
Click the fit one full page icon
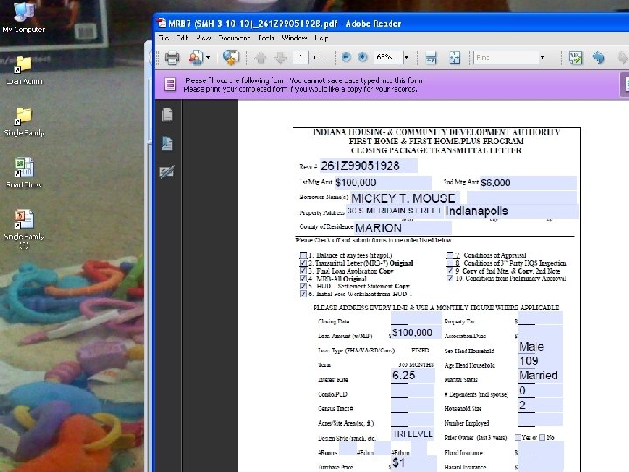(454, 58)
